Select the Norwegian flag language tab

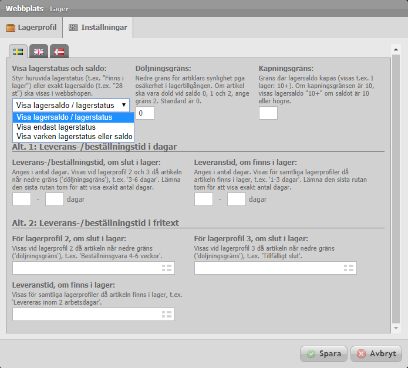point(59,52)
